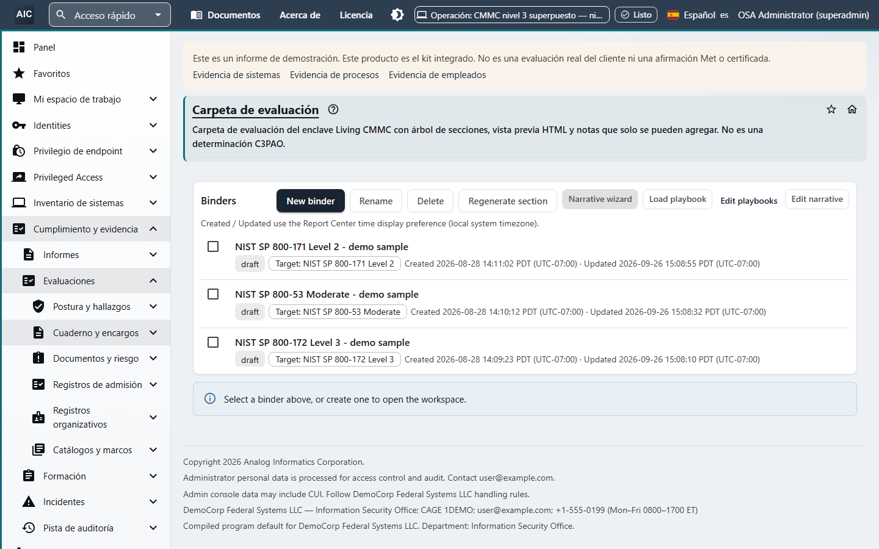Viewport: 879px width, 549px height.
Task: Click the Delete binder button
Action: (x=430, y=201)
